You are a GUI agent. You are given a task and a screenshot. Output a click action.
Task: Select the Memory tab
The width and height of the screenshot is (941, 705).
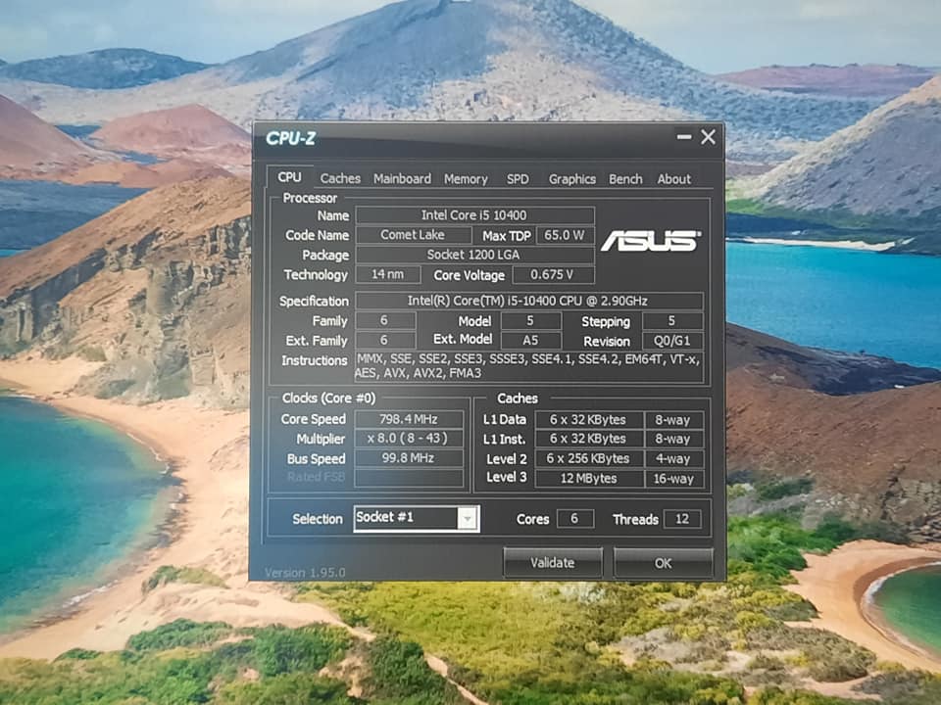click(466, 179)
